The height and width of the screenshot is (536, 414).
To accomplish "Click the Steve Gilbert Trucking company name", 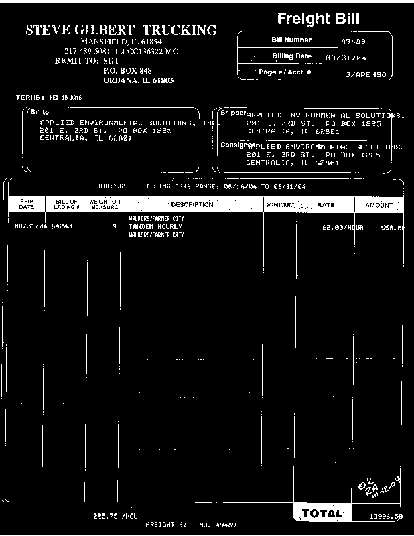I will [121, 30].
